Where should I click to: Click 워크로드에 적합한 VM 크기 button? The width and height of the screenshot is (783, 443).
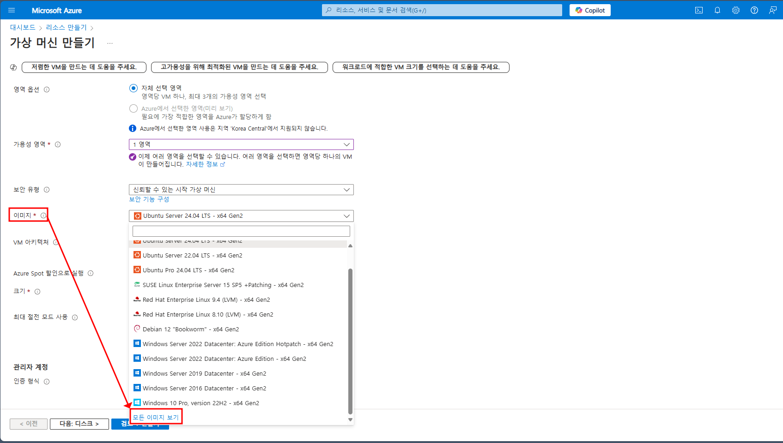421,67
